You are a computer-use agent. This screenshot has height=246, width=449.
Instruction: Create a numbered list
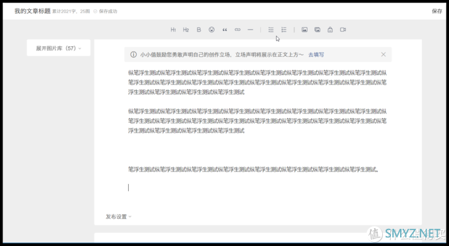tap(284, 30)
